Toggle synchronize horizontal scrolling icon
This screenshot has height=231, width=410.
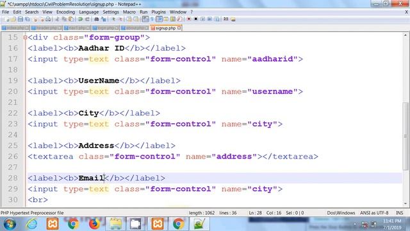136,19
